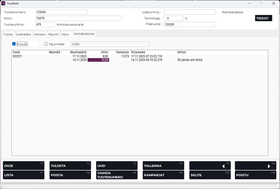
Task: Select the Osto tab
Action: (65, 34)
